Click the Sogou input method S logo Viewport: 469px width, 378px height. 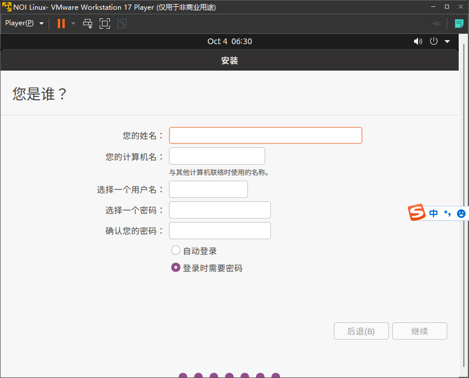417,213
